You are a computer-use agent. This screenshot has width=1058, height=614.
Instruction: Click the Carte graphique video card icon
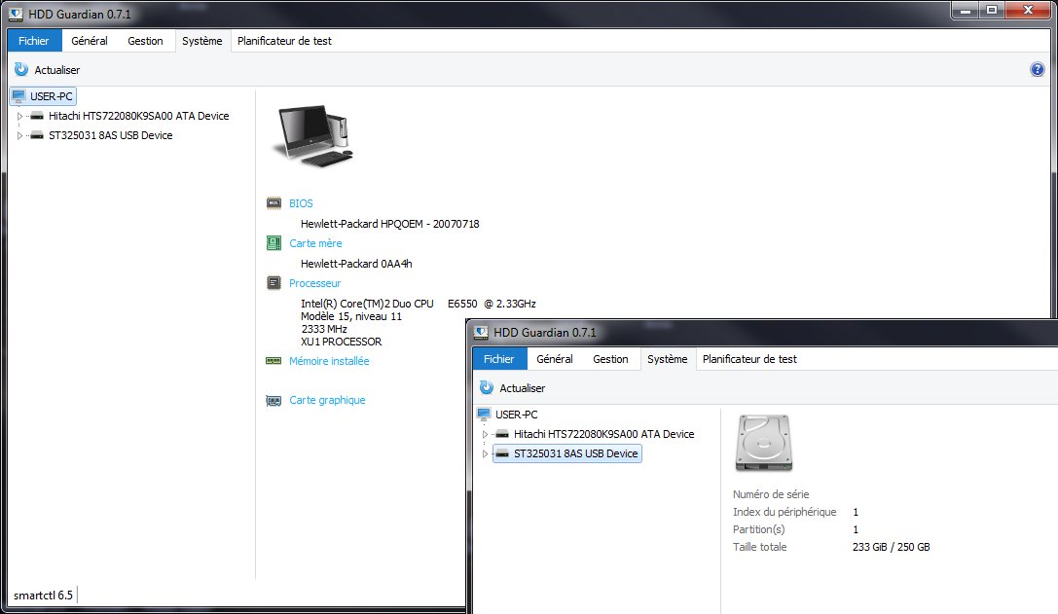pyautogui.click(x=274, y=401)
